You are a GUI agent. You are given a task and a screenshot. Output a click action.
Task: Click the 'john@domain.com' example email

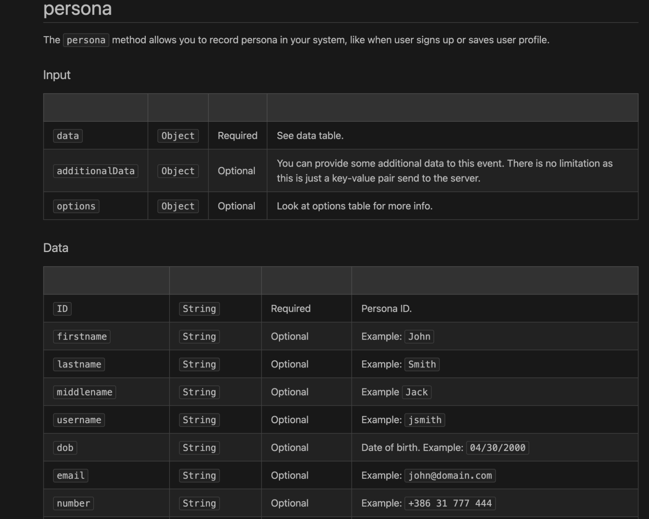click(450, 476)
